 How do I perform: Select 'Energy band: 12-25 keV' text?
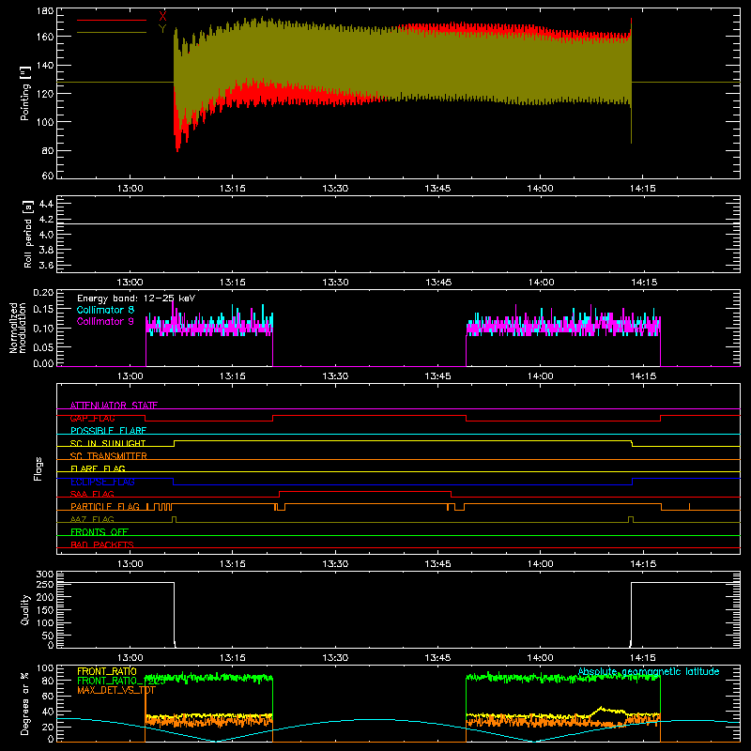[136, 299]
